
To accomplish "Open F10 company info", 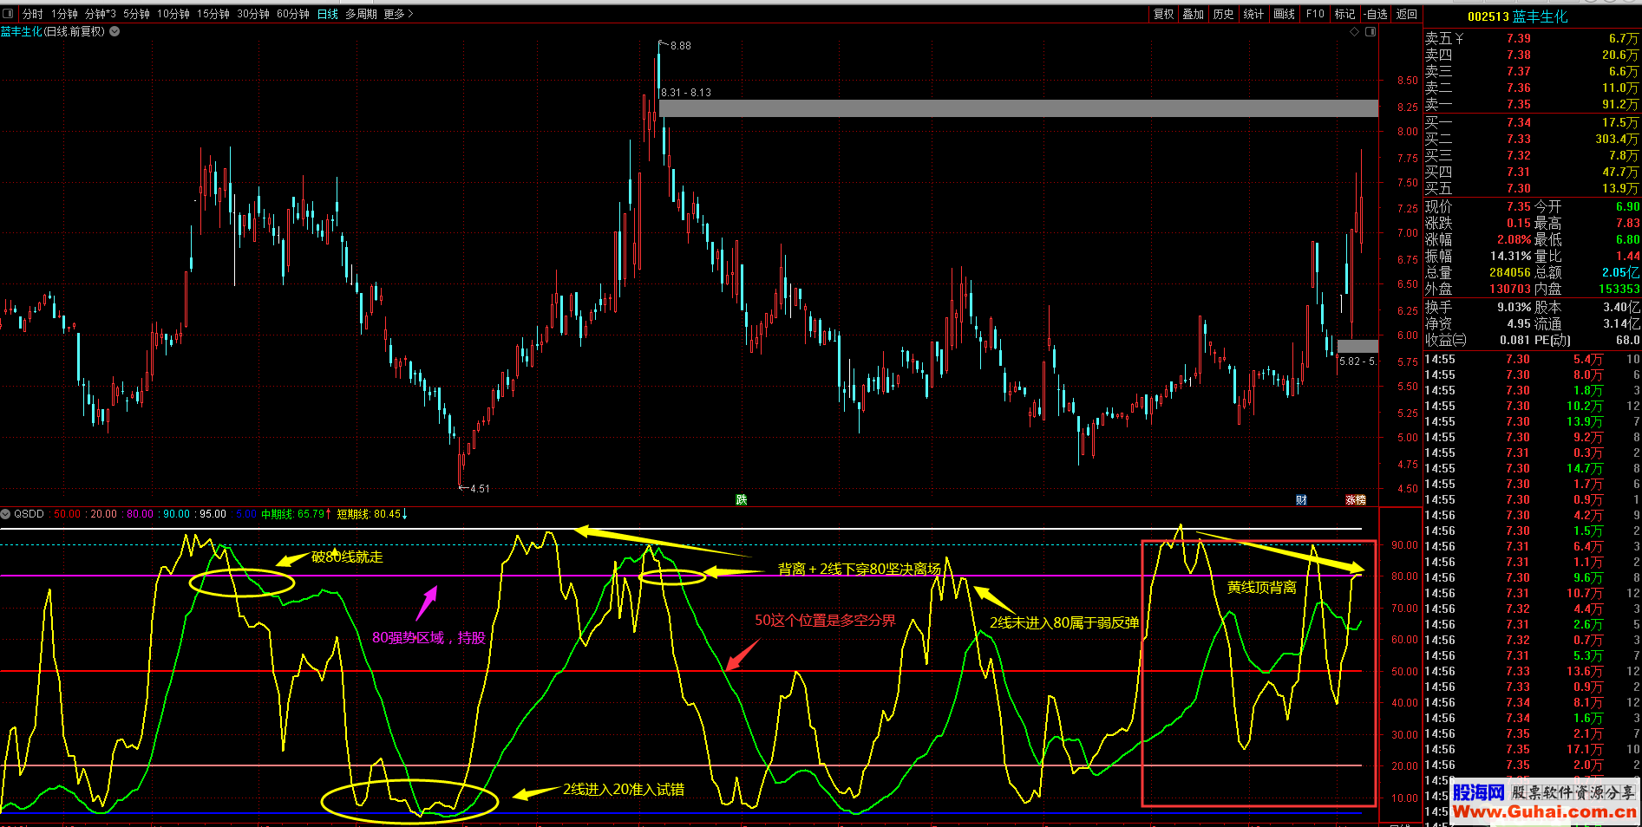I will 1315,14.
